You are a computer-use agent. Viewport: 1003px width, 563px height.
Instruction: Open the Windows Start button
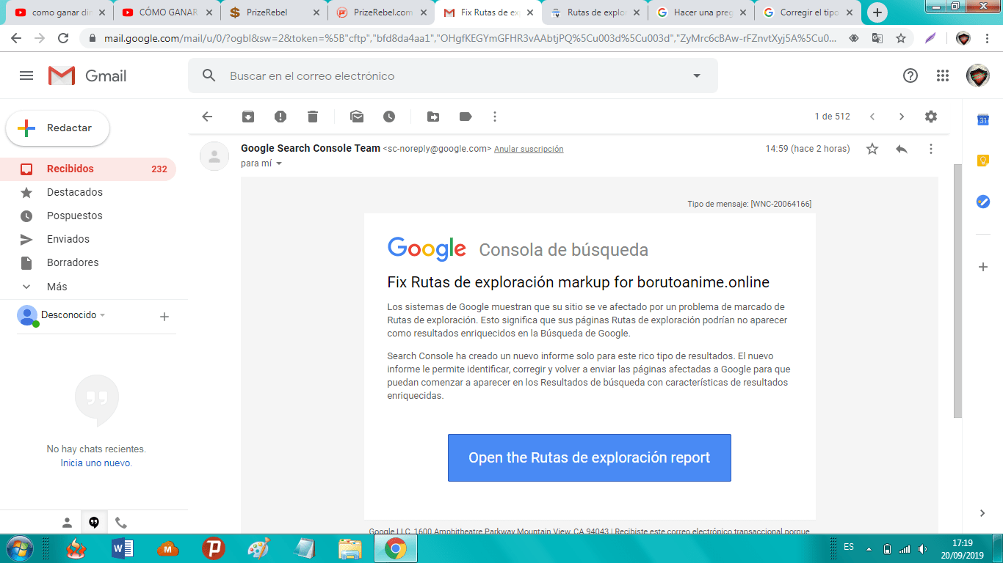click(19, 548)
